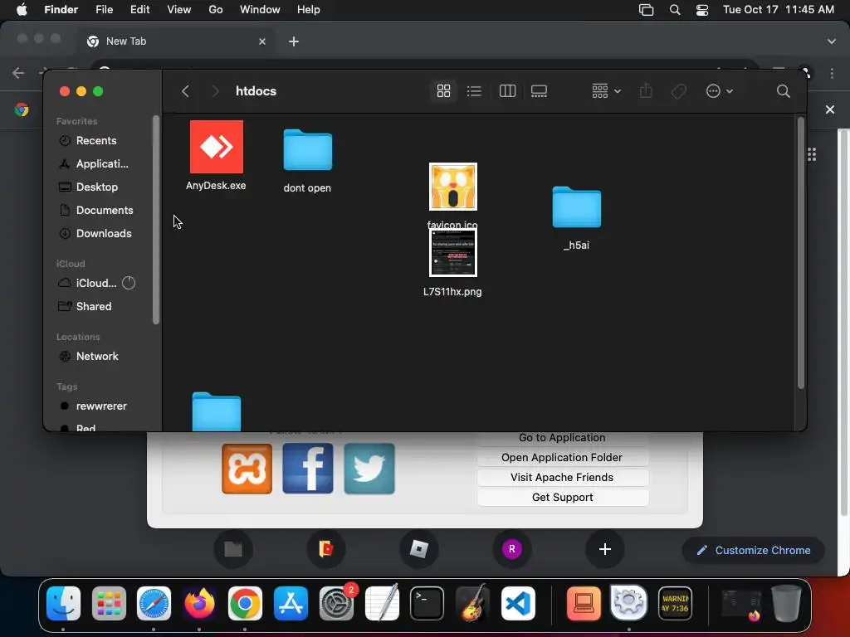Open Launchpad from the Dock

click(109, 603)
